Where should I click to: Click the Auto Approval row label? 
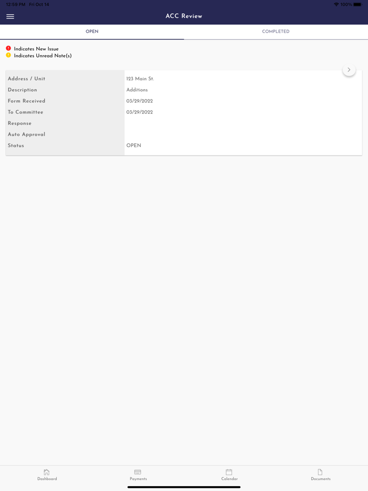click(27, 135)
